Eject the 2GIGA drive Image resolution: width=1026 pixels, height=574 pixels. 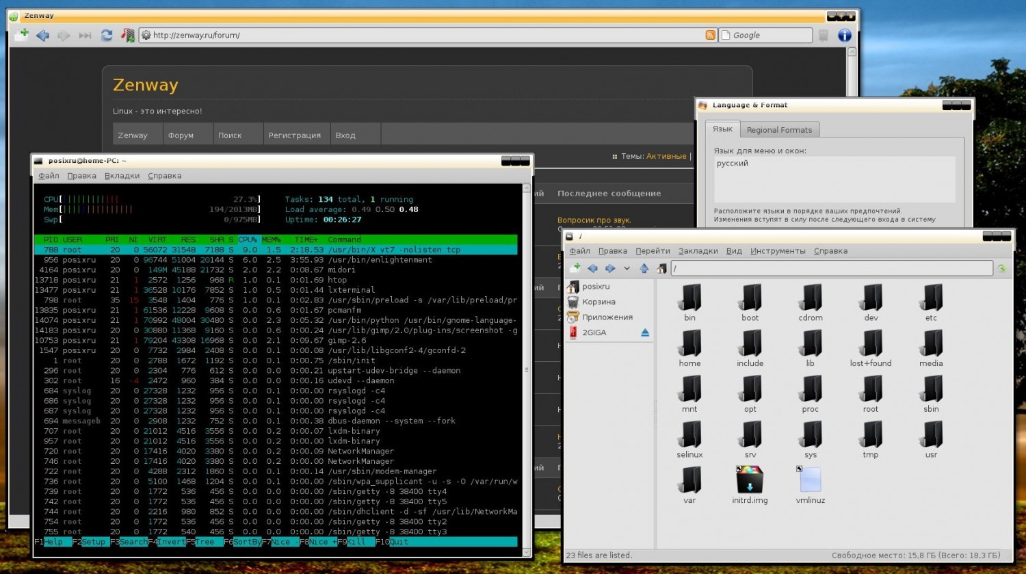[644, 332]
